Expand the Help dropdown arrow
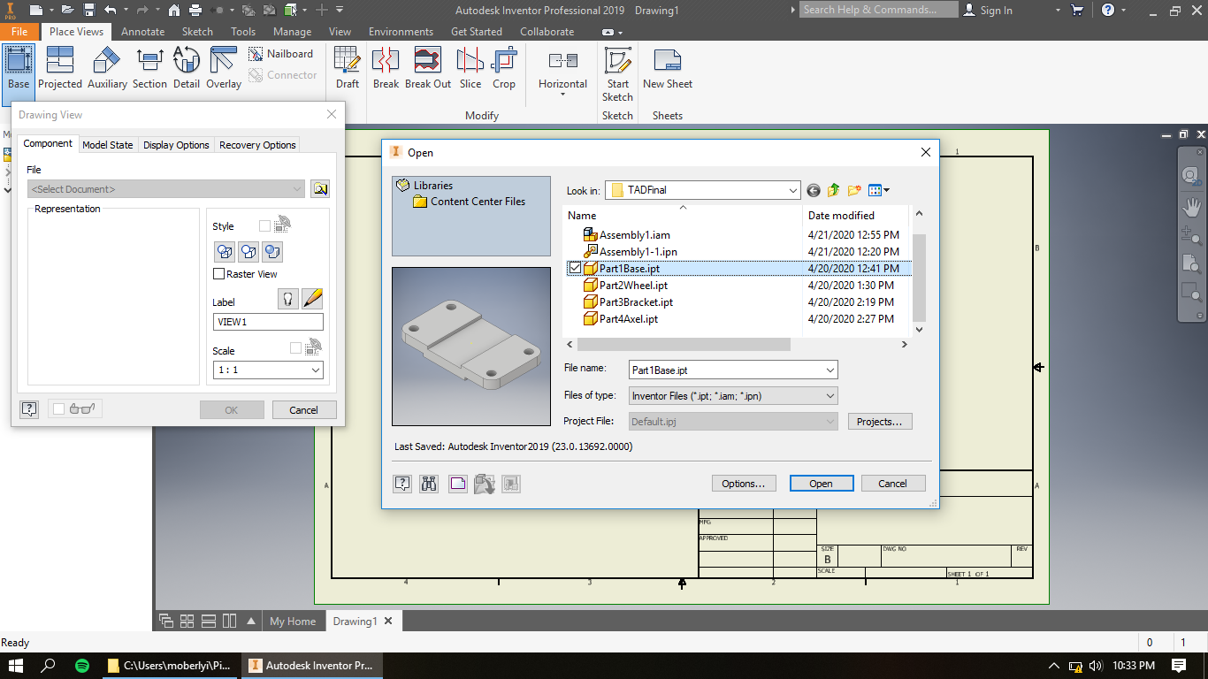 click(x=1125, y=11)
